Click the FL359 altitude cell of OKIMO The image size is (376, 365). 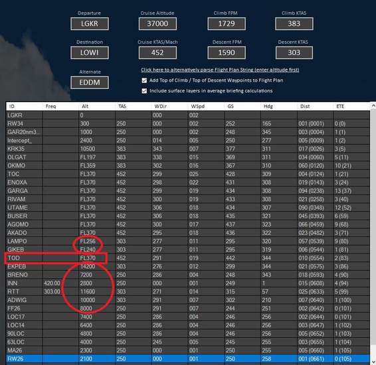[97, 165]
